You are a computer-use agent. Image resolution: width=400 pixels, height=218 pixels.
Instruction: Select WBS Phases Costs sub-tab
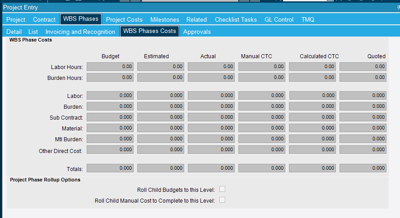tap(149, 31)
